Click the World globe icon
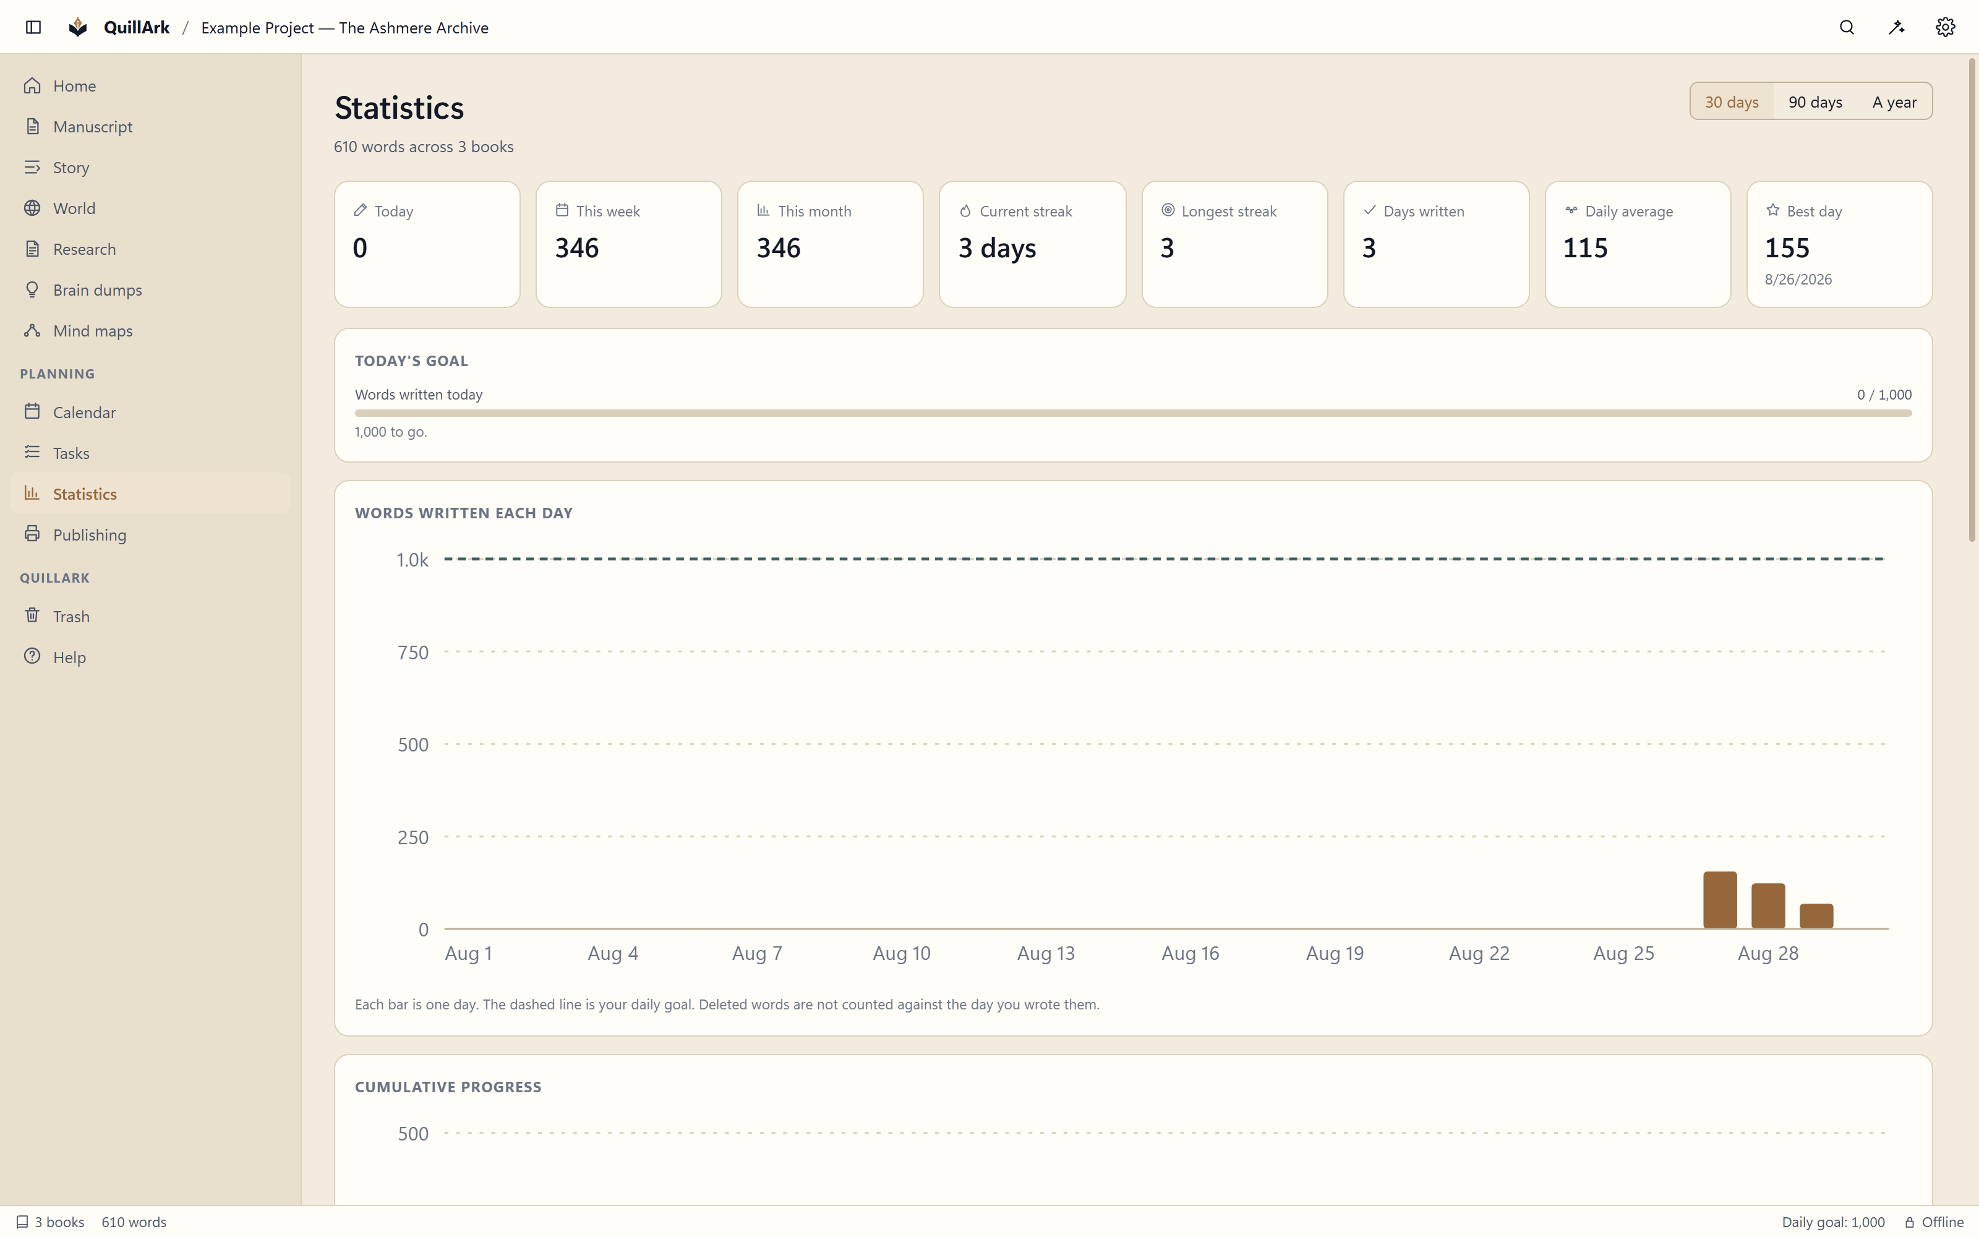 [32, 208]
